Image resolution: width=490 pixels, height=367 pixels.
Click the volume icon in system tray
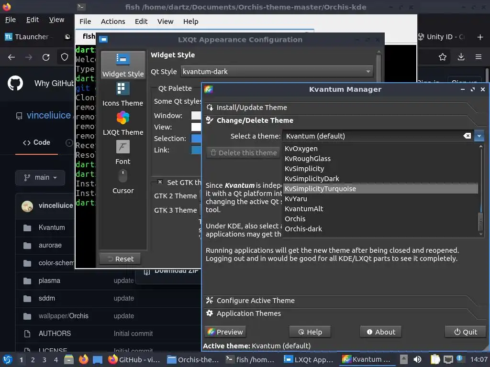pos(417,359)
